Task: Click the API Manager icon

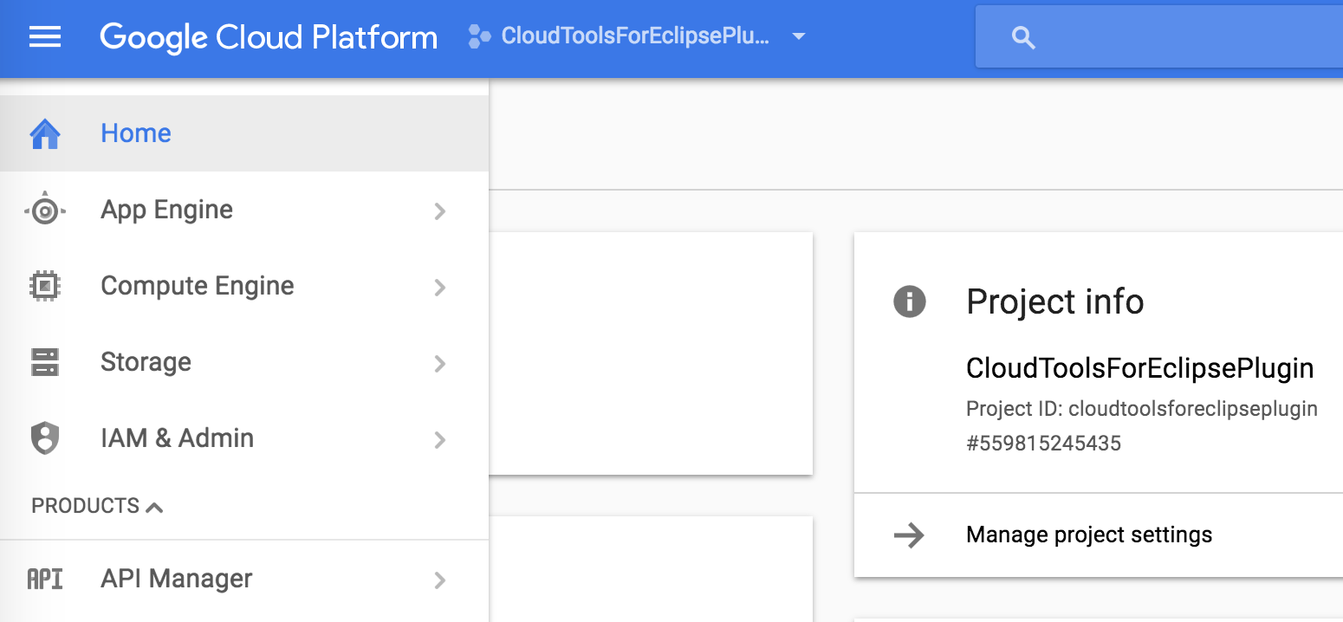Action: 45,579
